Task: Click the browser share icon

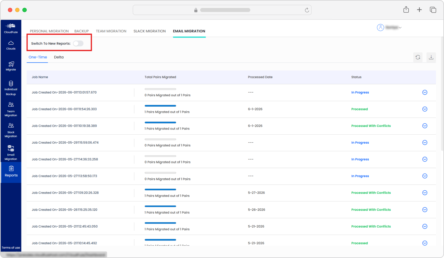Action: click(x=406, y=10)
